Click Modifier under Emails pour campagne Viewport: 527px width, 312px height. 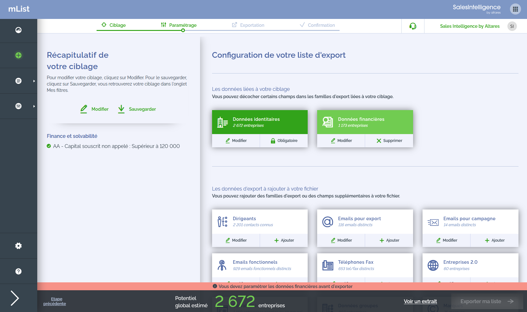coord(447,240)
